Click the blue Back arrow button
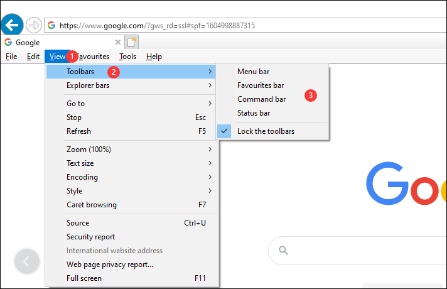The width and height of the screenshot is (447, 289). (x=12, y=25)
